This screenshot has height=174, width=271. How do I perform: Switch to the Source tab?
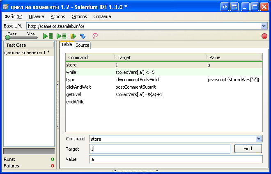tap(83, 45)
